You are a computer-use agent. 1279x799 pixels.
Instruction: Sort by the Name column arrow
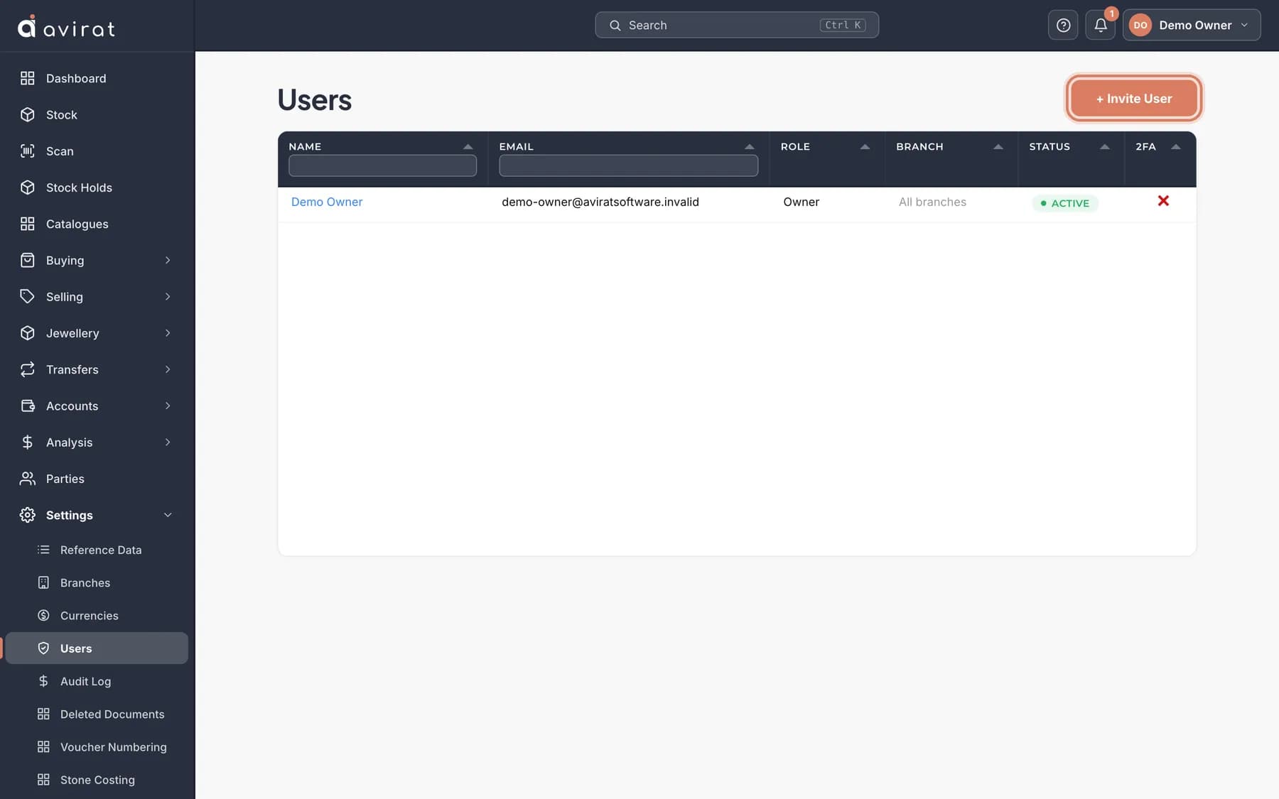pyautogui.click(x=468, y=146)
